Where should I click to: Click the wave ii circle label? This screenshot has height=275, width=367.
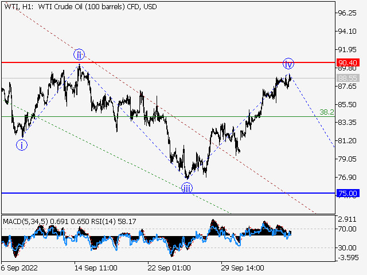click(x=79, y=55)
